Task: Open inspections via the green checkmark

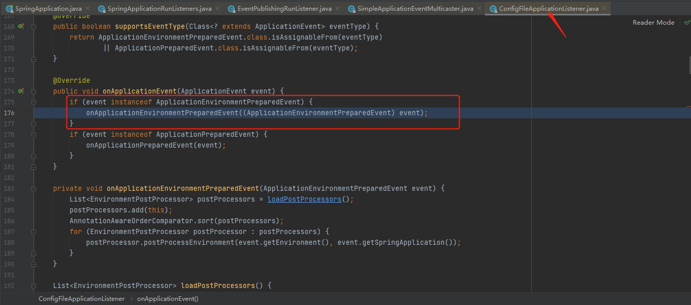Action: tap(687, 23)
